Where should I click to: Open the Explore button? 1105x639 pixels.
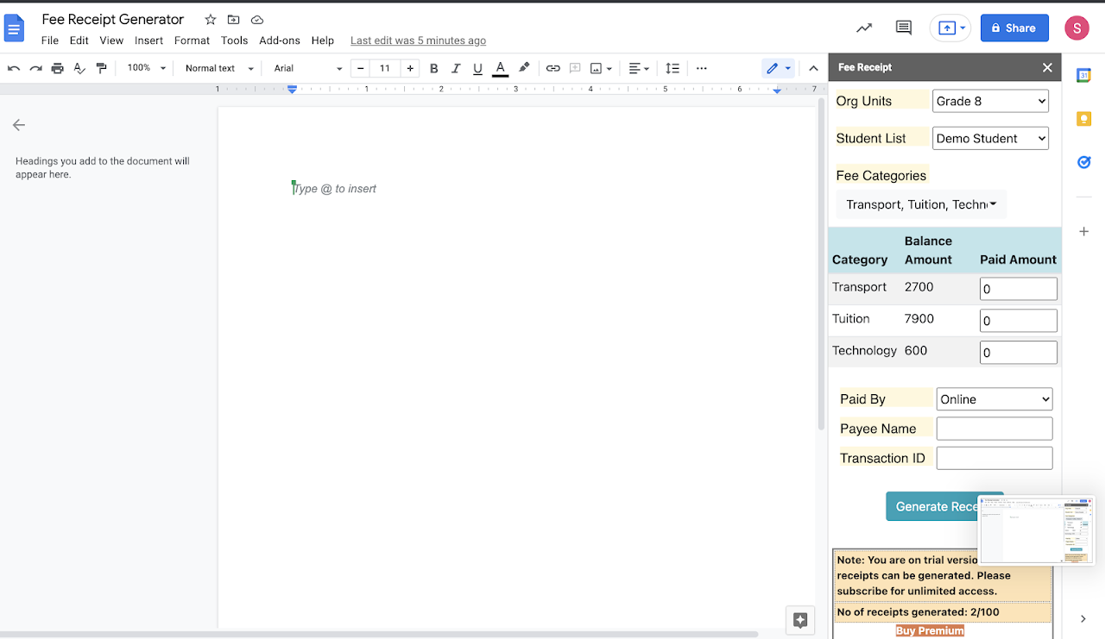click(800, 620)
